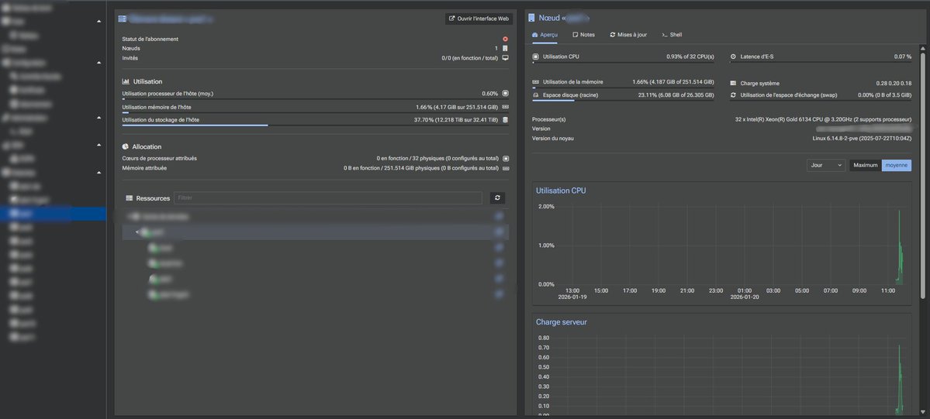Click the monitor icon in the Invités row
Screen dimensions: 930x419
point(505,58)
